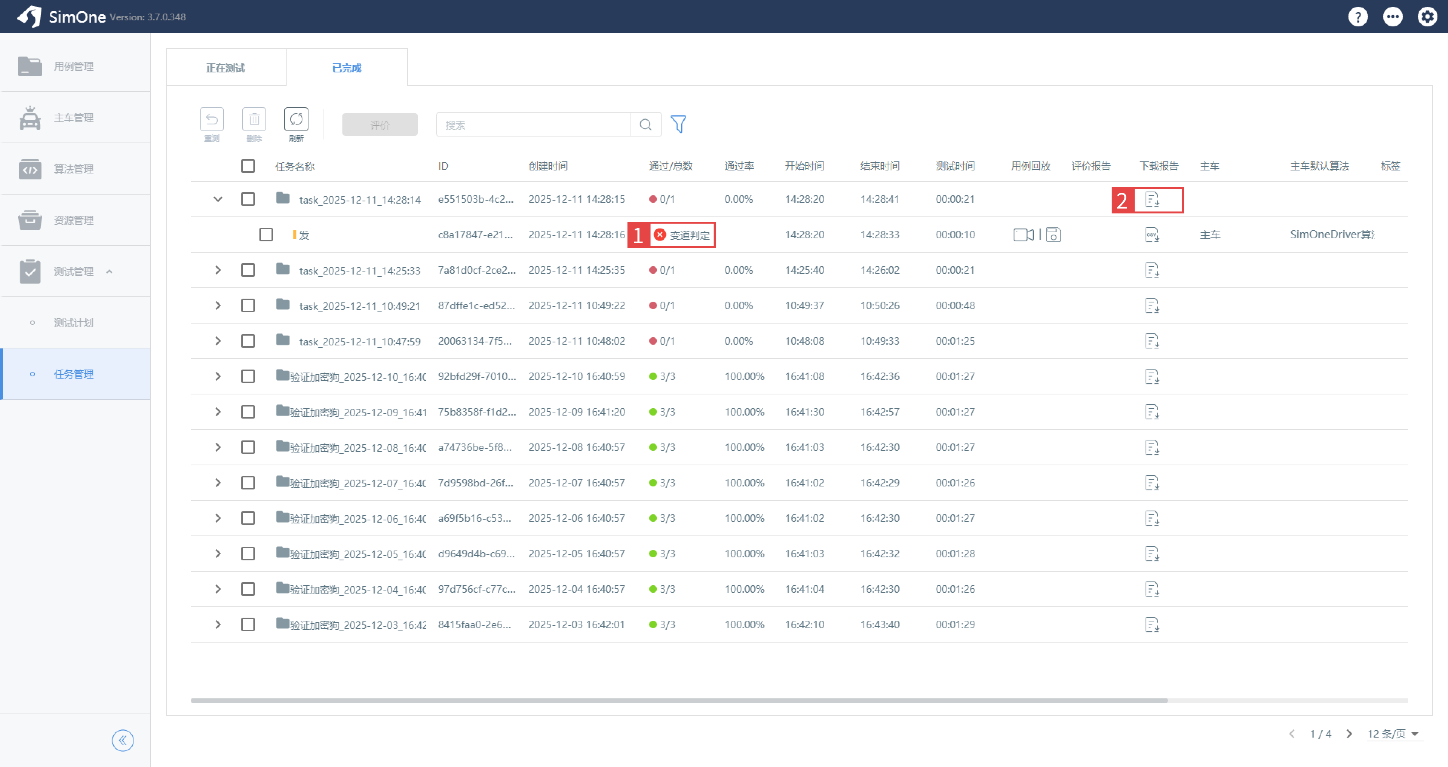This screenshot has height=767, width=1448.
Task: Click the horizontal scrollbar below the table
Action: click(679, 701)
